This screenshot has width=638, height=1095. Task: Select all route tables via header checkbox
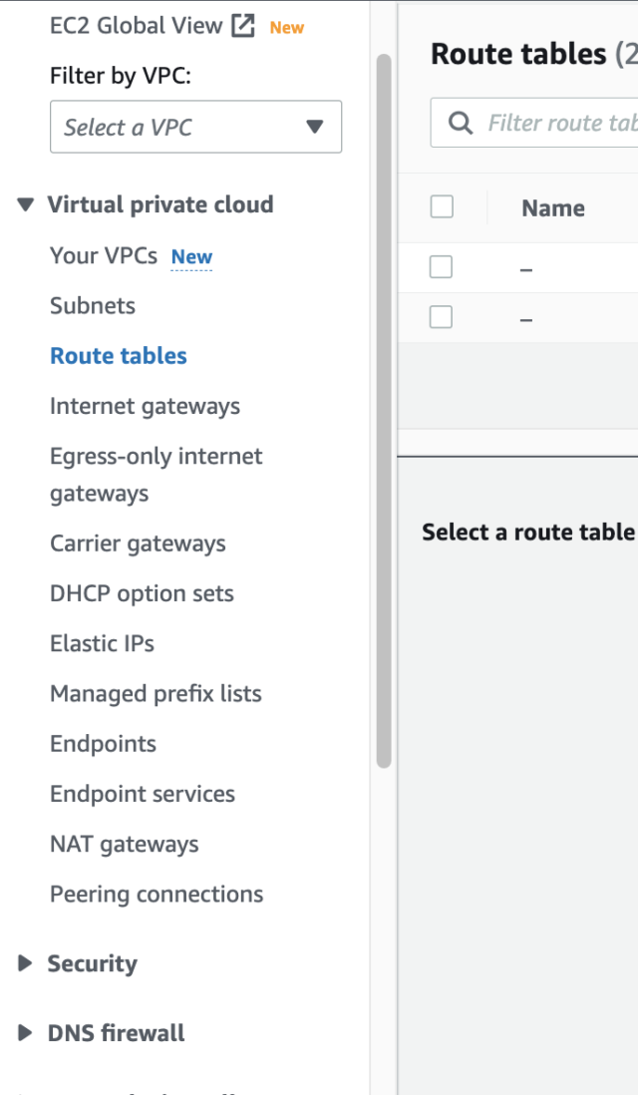pyautogui.click(x=442, y=206)
